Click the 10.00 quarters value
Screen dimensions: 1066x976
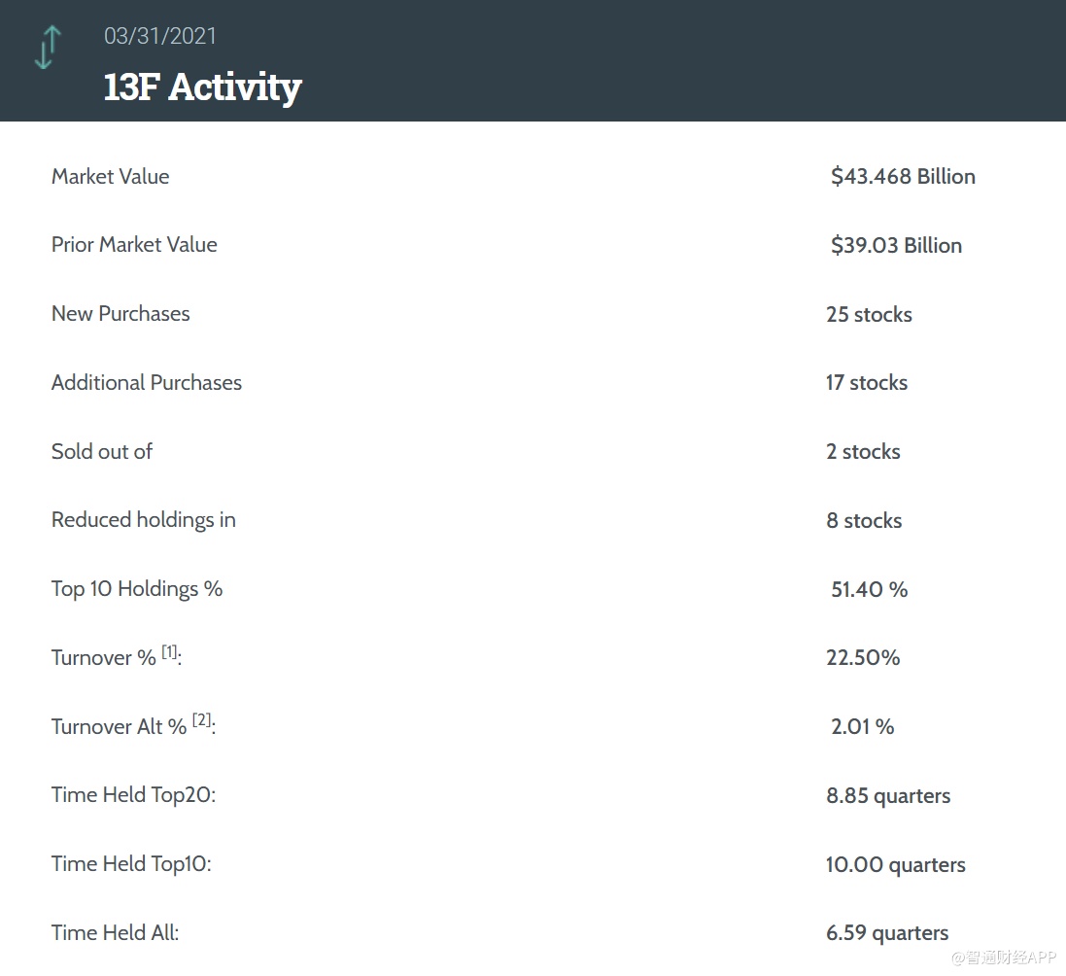tap(896, 865)
